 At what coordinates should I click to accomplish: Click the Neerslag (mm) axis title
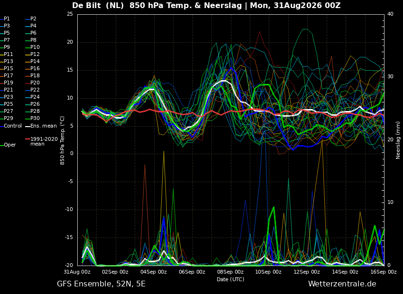(x=398, y=140)
